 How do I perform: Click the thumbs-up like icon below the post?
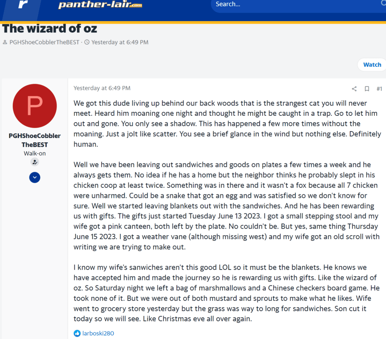click(77, 333)
